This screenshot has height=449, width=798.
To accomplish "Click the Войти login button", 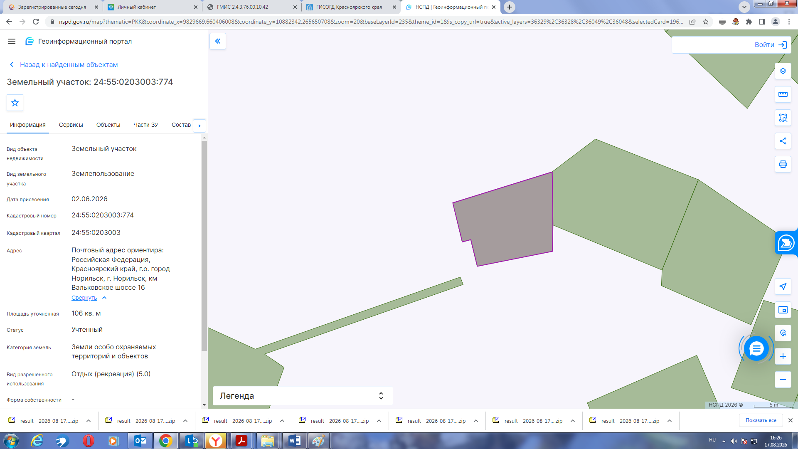I will [771, 45].
